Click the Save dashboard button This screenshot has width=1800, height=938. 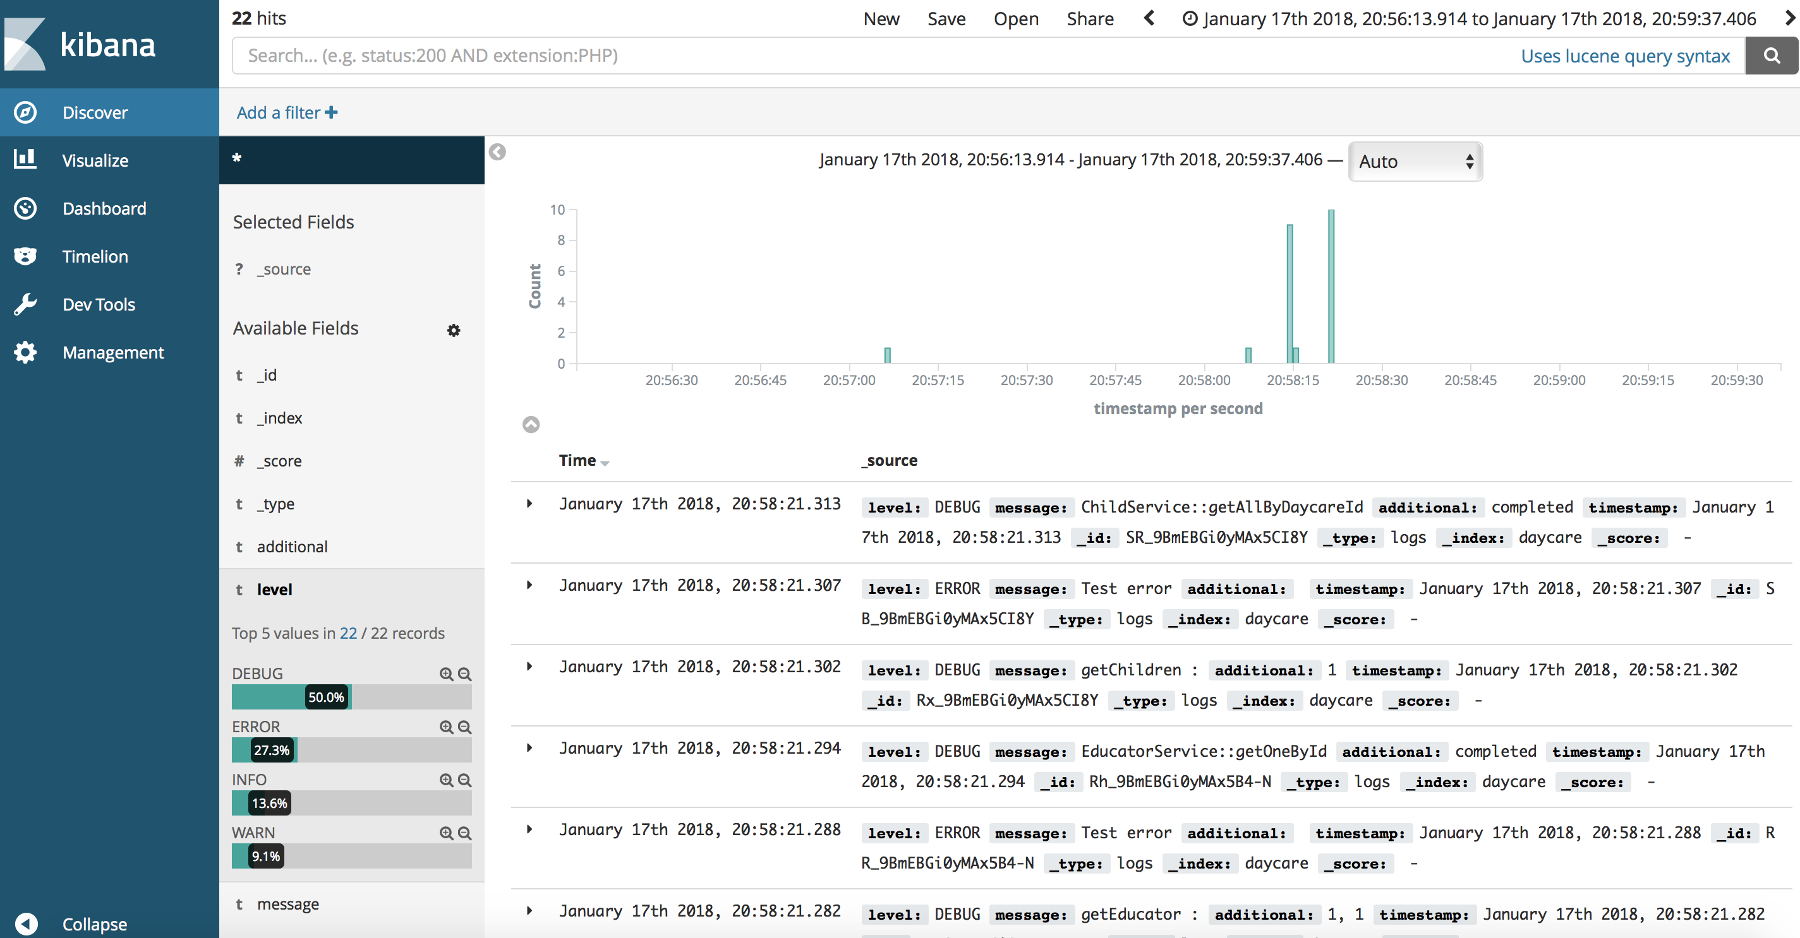[946, 18]
